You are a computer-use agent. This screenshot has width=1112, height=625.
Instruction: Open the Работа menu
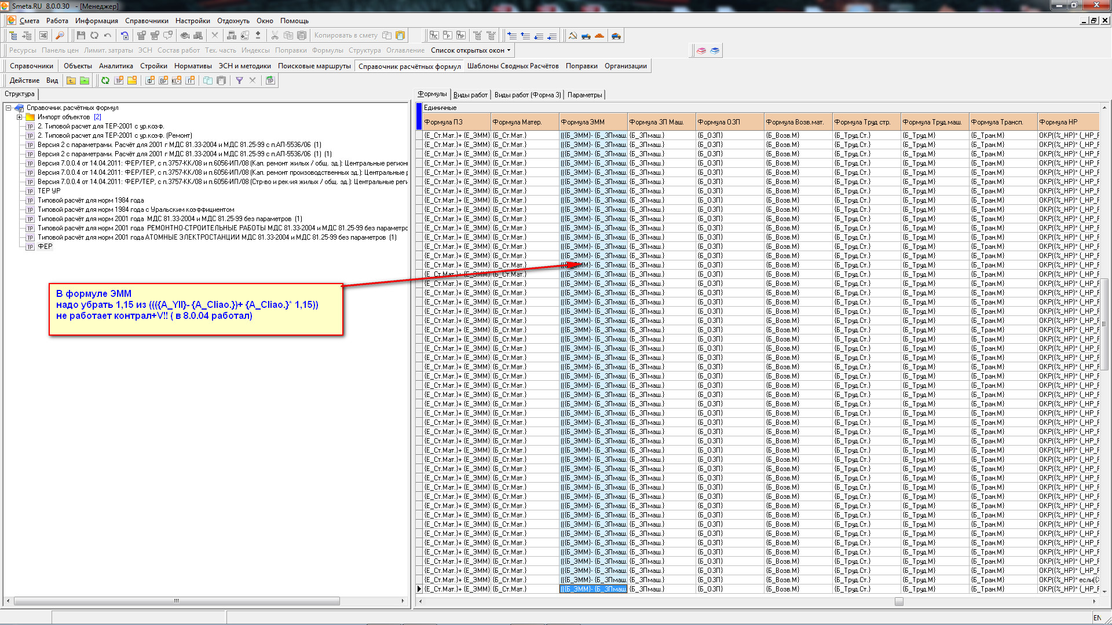[57, 20]
